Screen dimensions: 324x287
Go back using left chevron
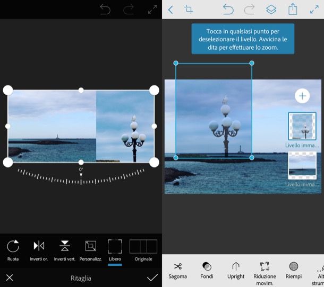(170, 10)
